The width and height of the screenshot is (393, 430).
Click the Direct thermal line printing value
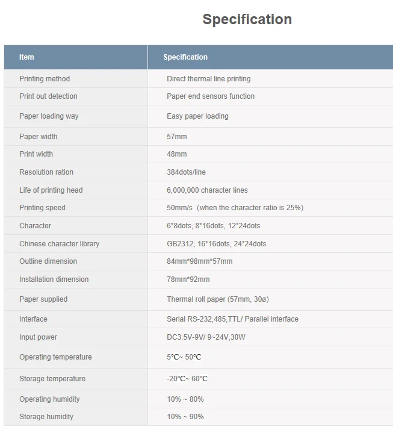(208, 79)
